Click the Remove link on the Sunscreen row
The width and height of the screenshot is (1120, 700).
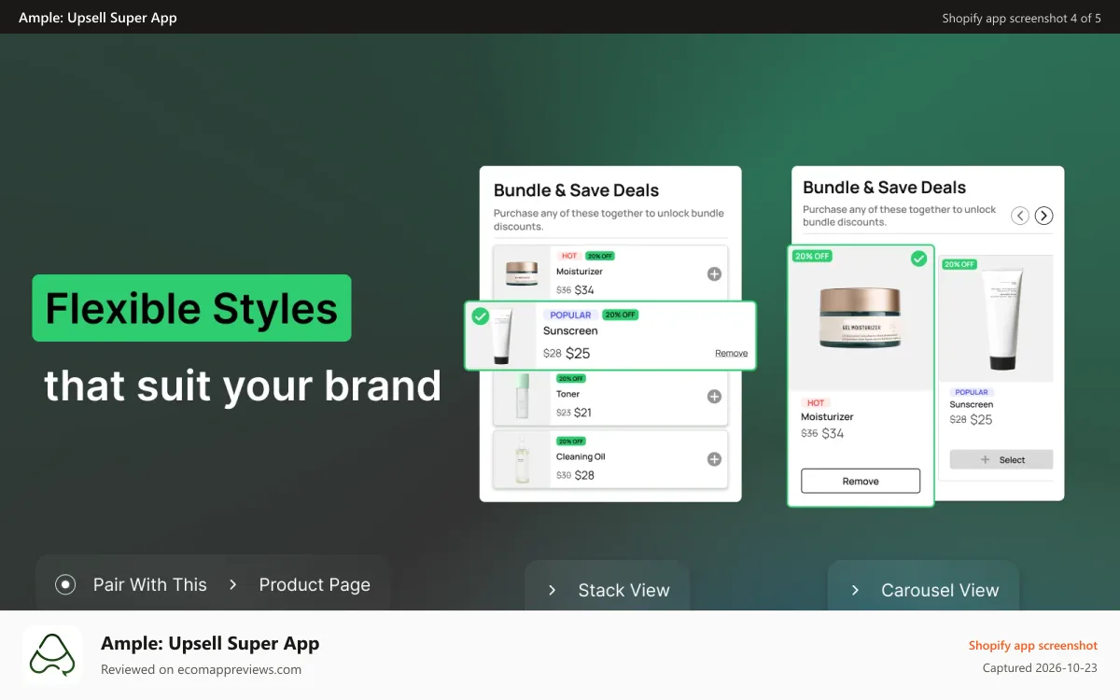pos(731,354)
